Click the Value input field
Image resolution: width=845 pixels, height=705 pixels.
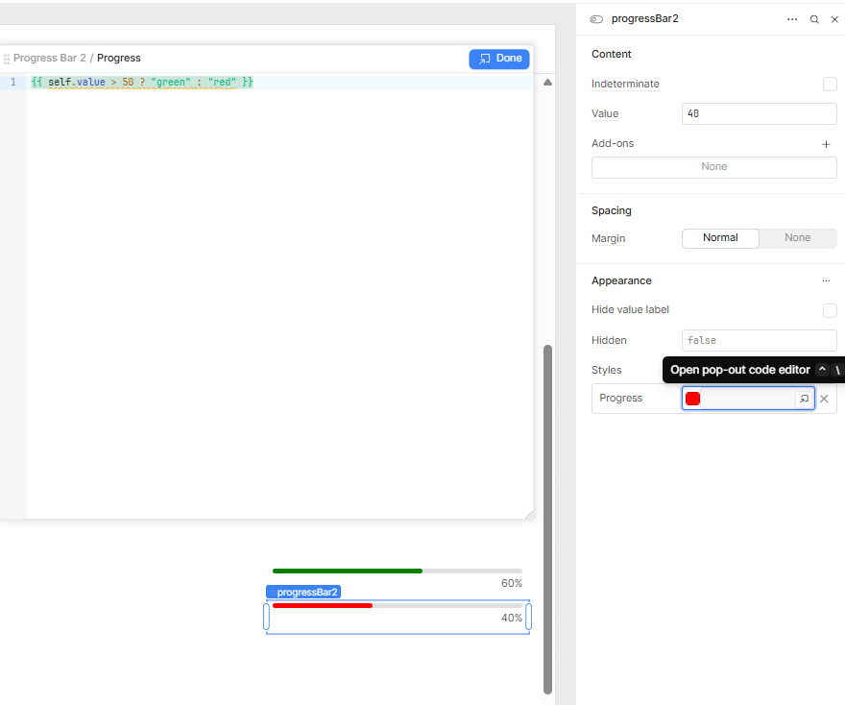759,114
